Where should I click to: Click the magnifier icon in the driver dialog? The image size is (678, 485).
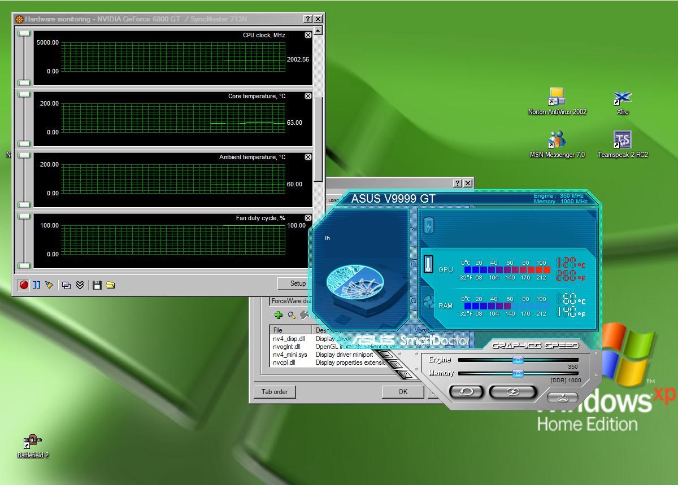click(x=292, y=315)
